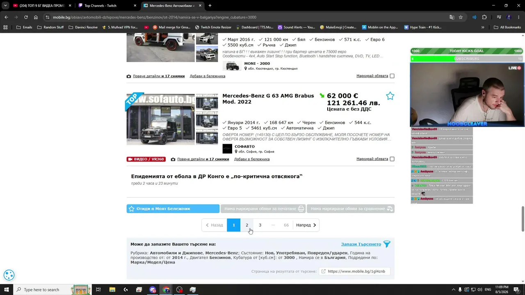Open the All Bookmarks folder

(507, 27)
